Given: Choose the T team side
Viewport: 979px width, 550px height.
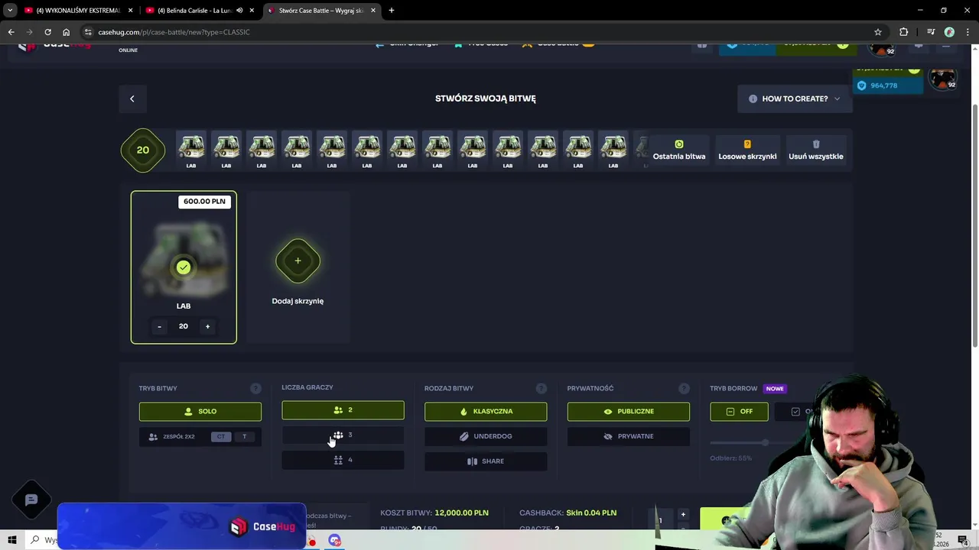Looking at the screenshot, I should click(244, 437).
